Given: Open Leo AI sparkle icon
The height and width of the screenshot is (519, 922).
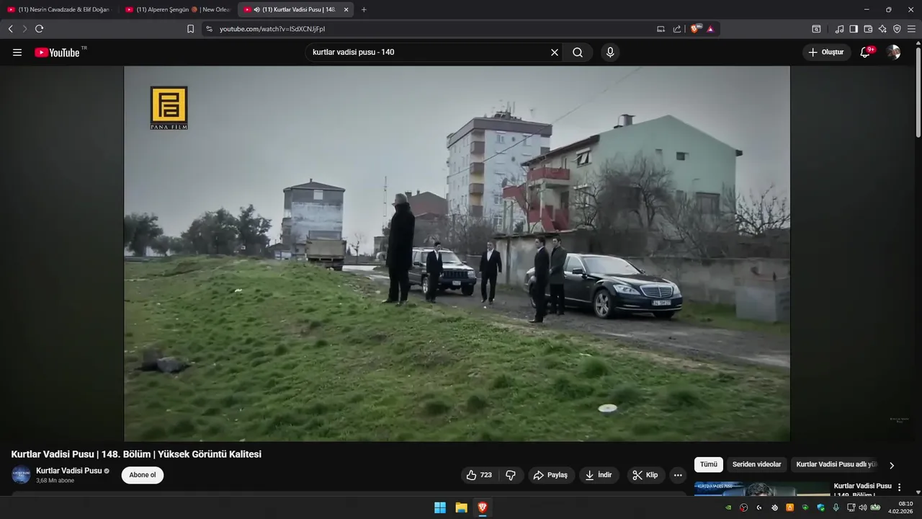Looking at the screenshot, I should 882,29.
